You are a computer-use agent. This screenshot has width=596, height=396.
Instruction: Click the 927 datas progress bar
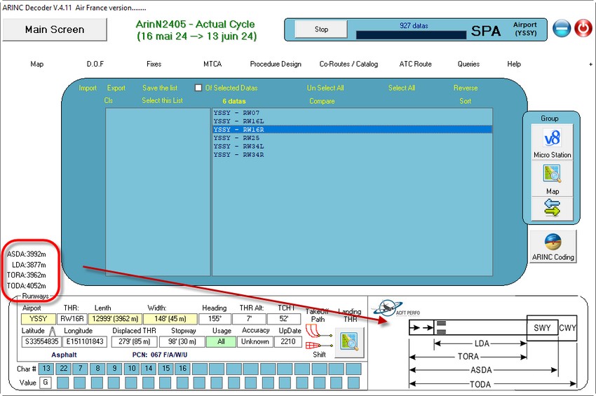pyautogui.click(x=410, y=34)
